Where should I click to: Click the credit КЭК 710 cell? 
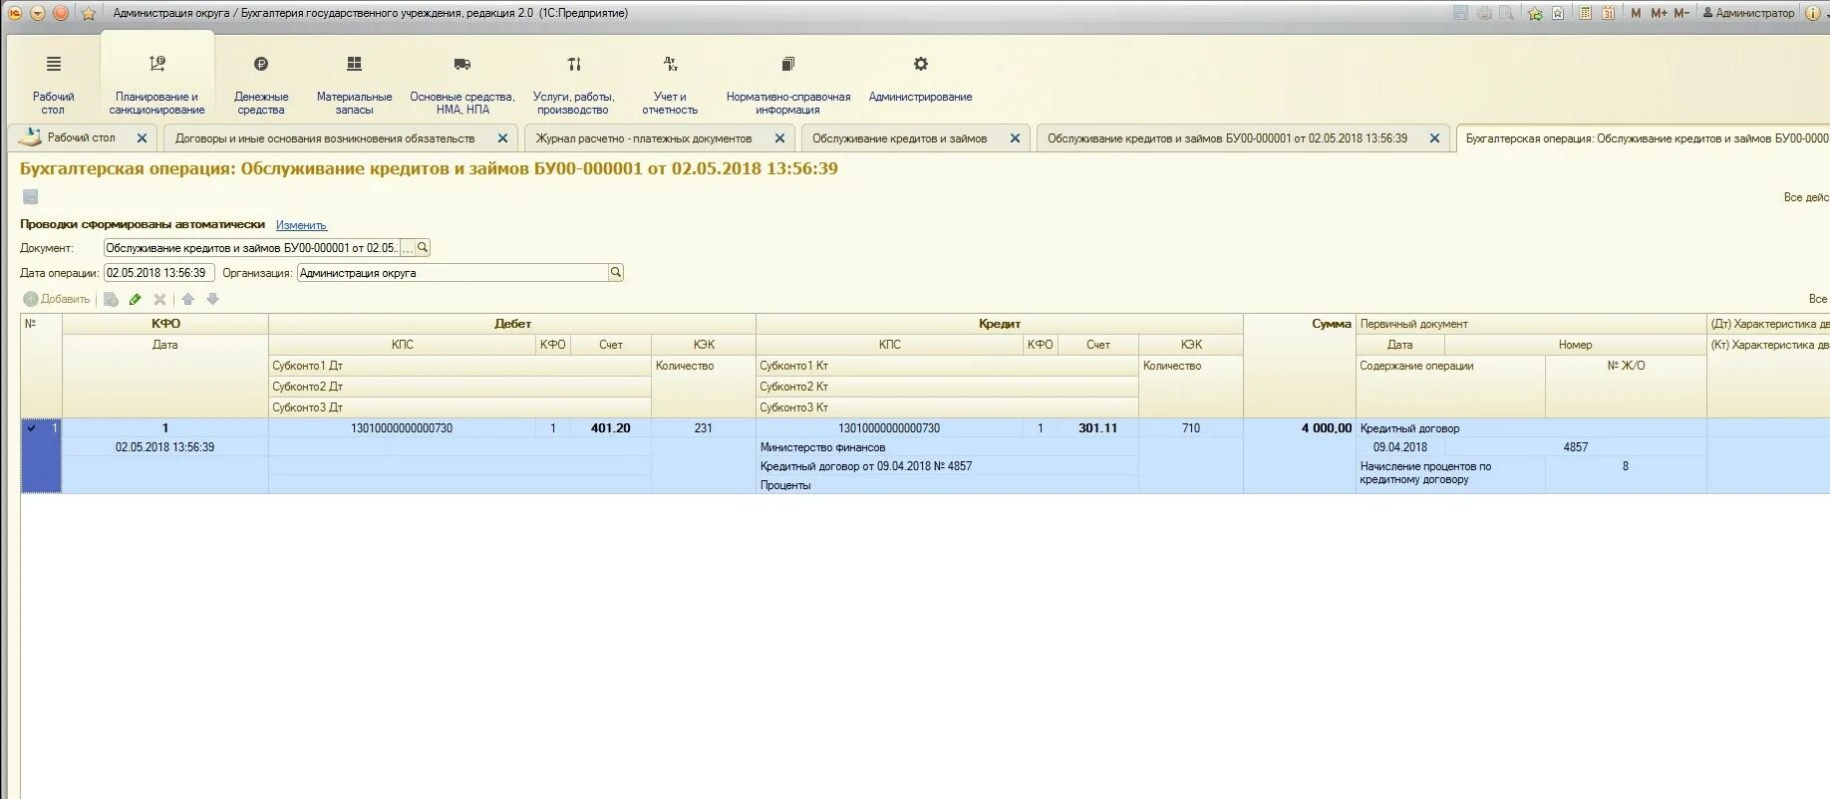(1191, 428)
